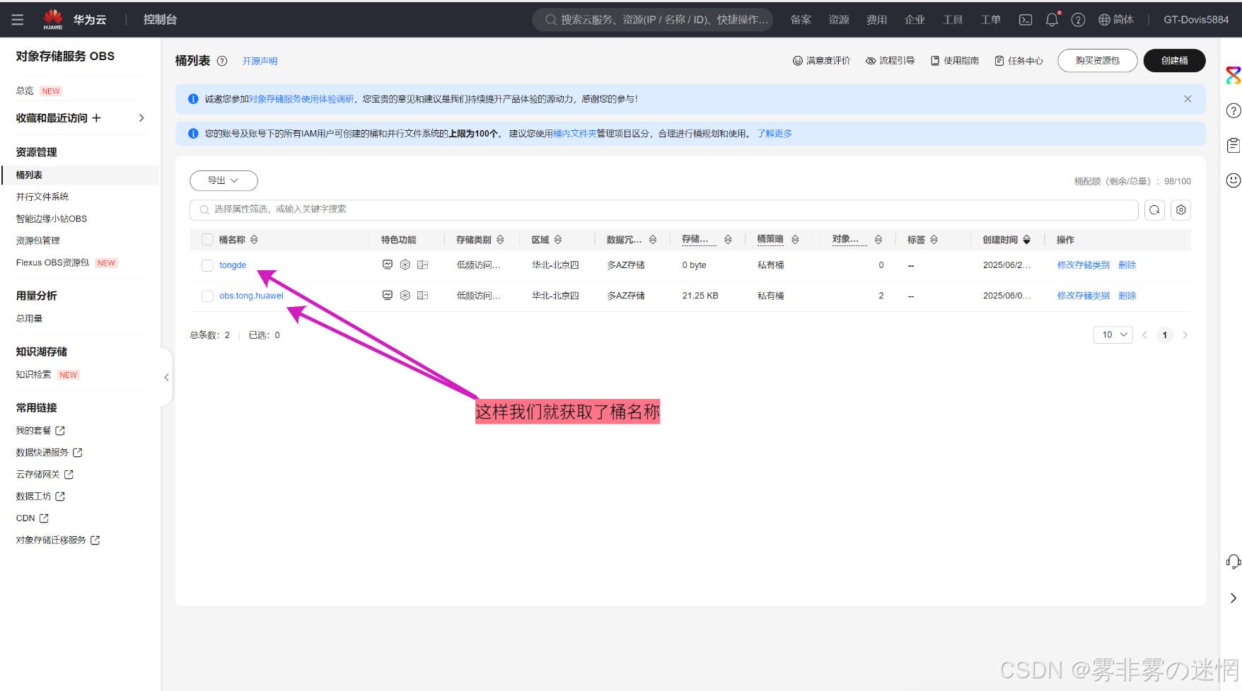Open the hamburger navigation menu
1242x691 pixels.
[18, 20]
